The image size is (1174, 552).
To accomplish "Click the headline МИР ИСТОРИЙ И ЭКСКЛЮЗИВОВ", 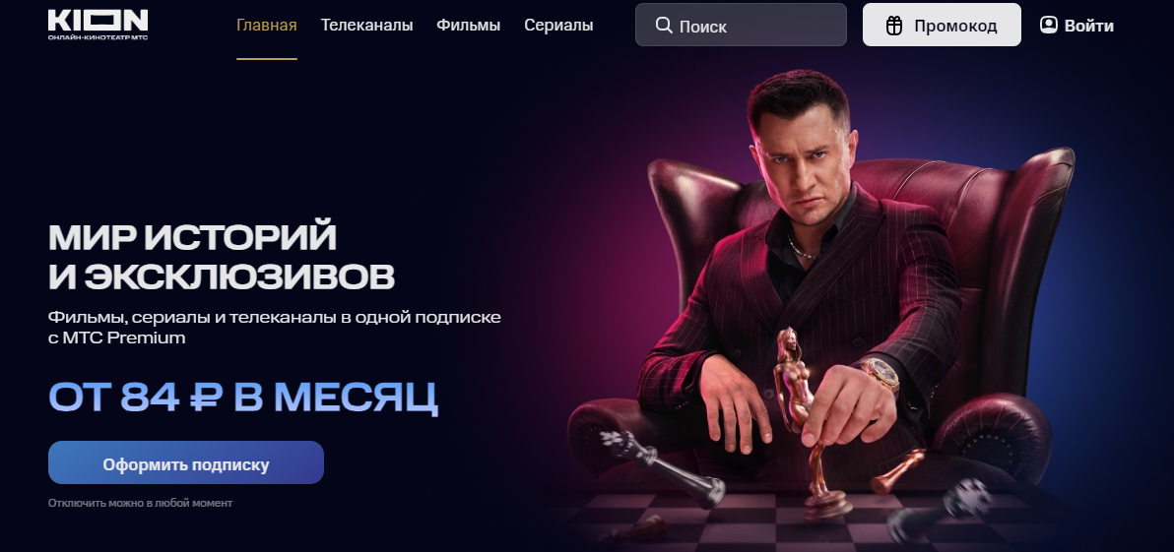I will click(222, 257).
